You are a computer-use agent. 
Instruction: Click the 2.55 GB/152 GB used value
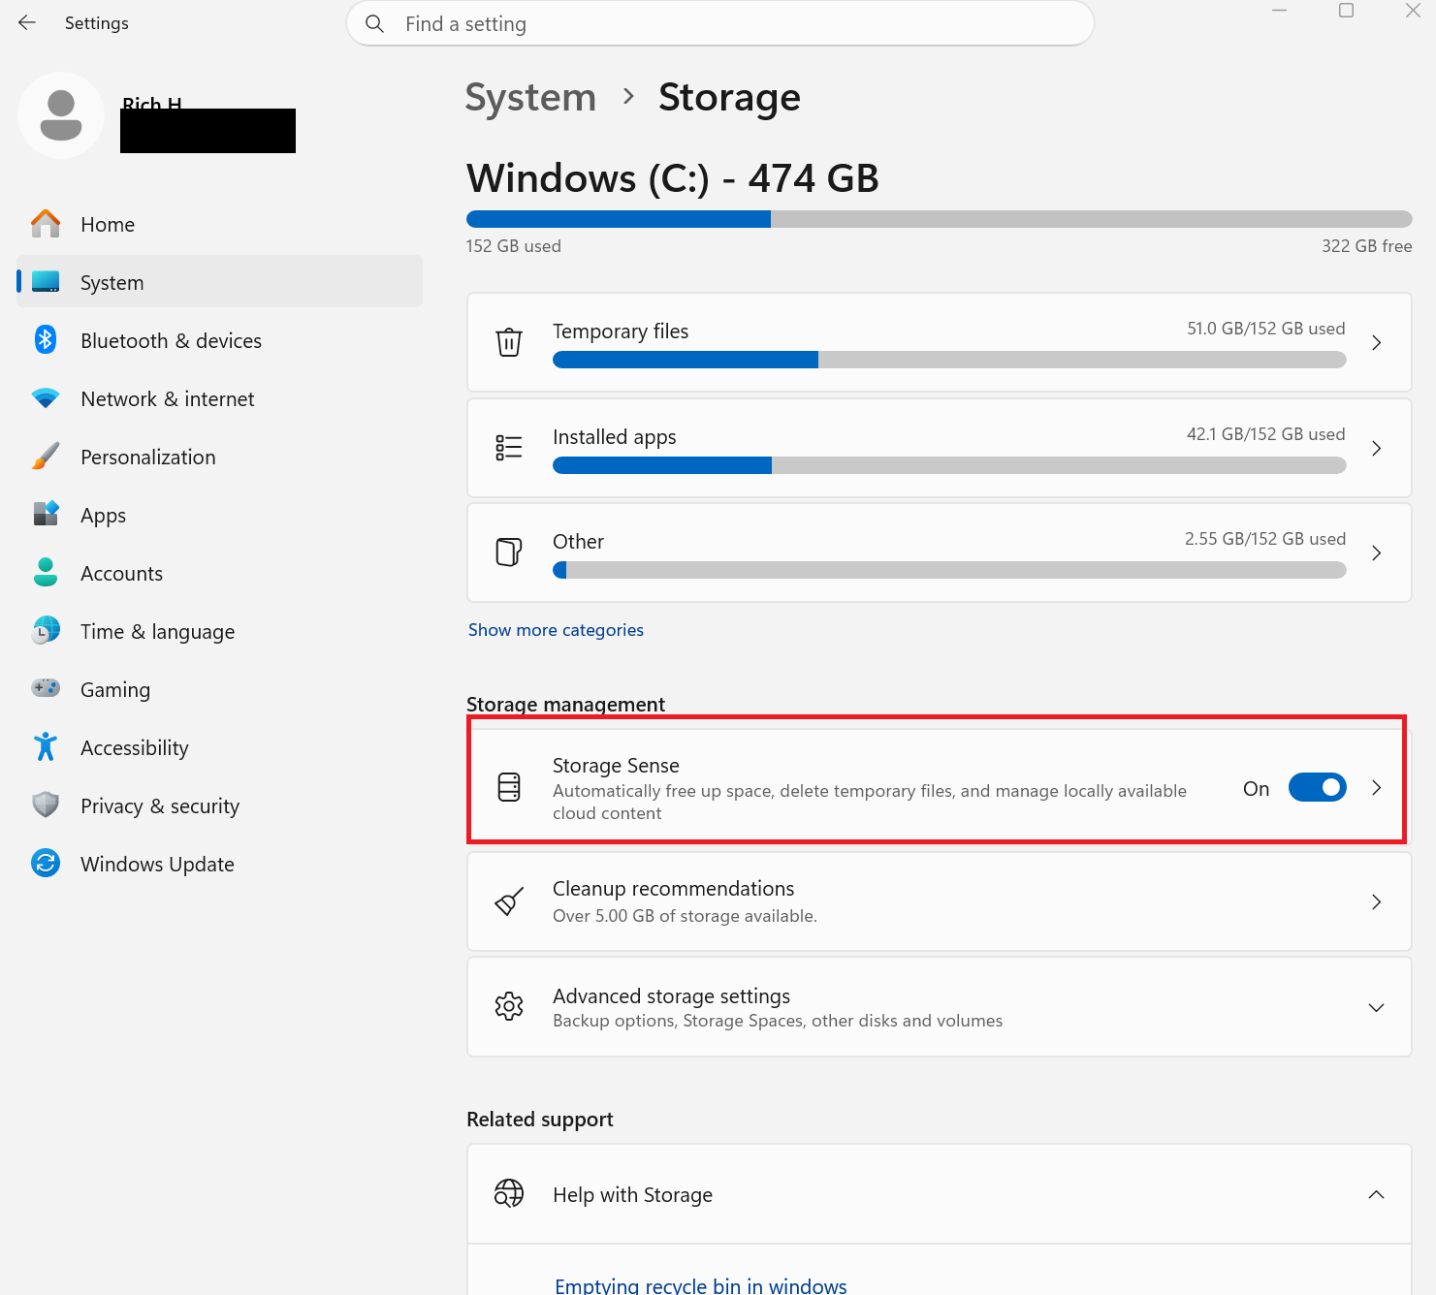point(1264,539)
